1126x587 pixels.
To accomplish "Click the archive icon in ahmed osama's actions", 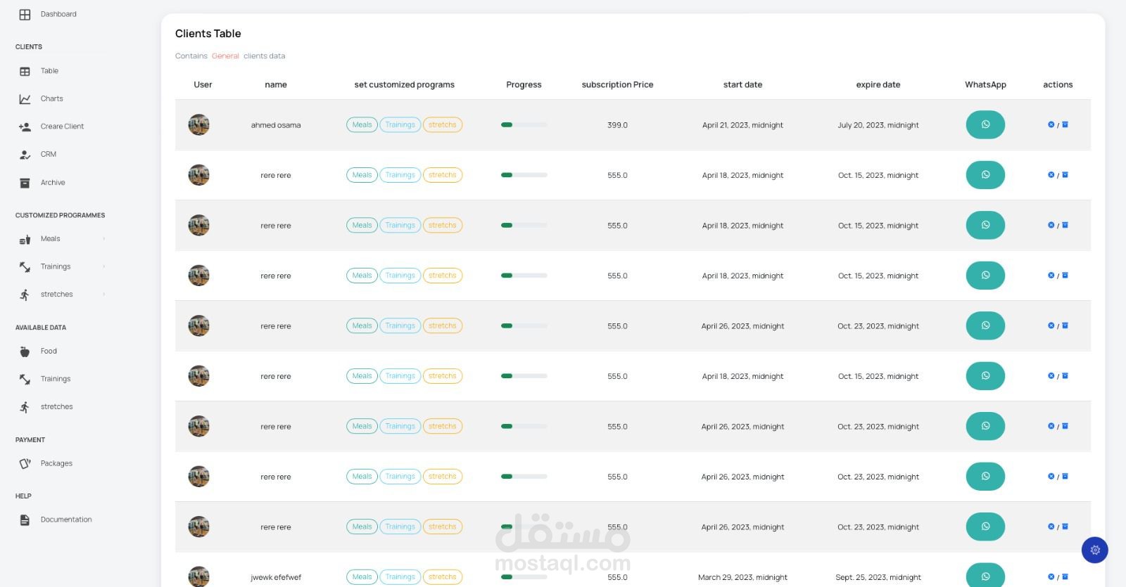I will point(1065,124).
